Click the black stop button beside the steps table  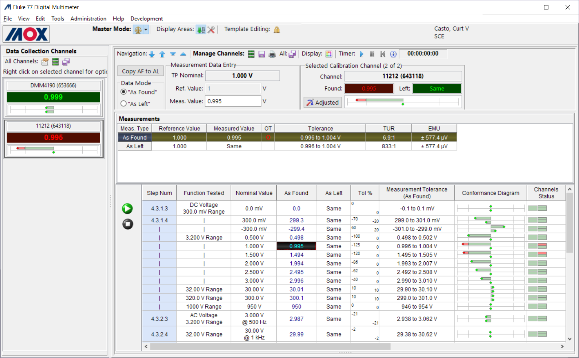(127, 224)
